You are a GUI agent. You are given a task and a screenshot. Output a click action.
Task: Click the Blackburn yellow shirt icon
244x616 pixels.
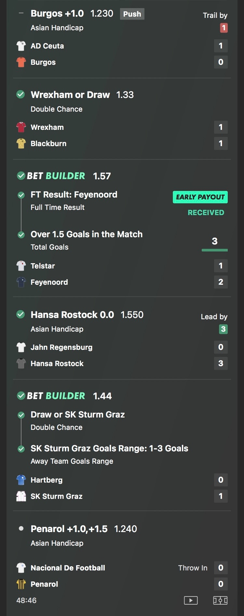pos(21,144)
